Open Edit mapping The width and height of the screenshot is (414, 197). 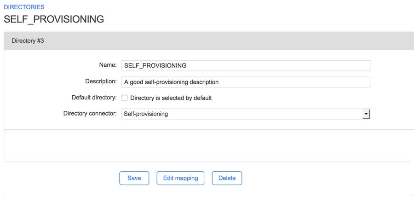pos(180,178)
